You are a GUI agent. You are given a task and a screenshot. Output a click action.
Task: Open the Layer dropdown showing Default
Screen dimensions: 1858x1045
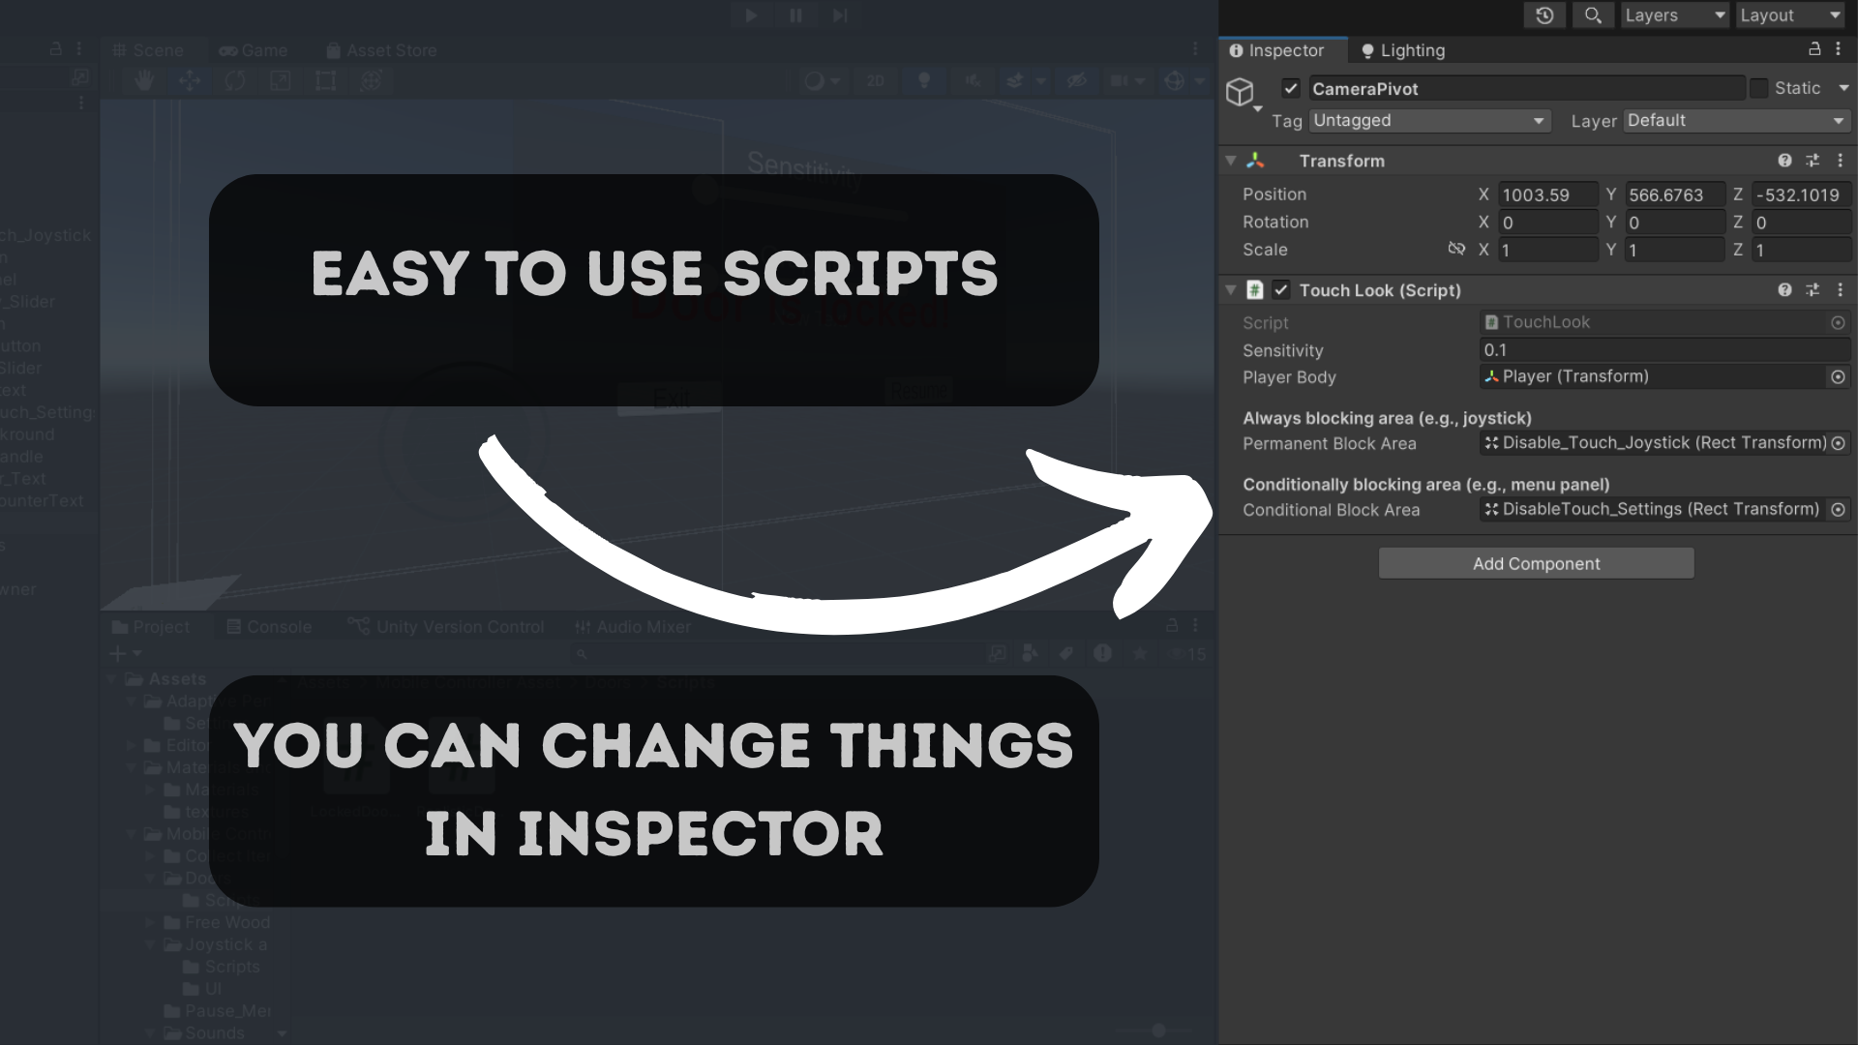pos(1736,121)
